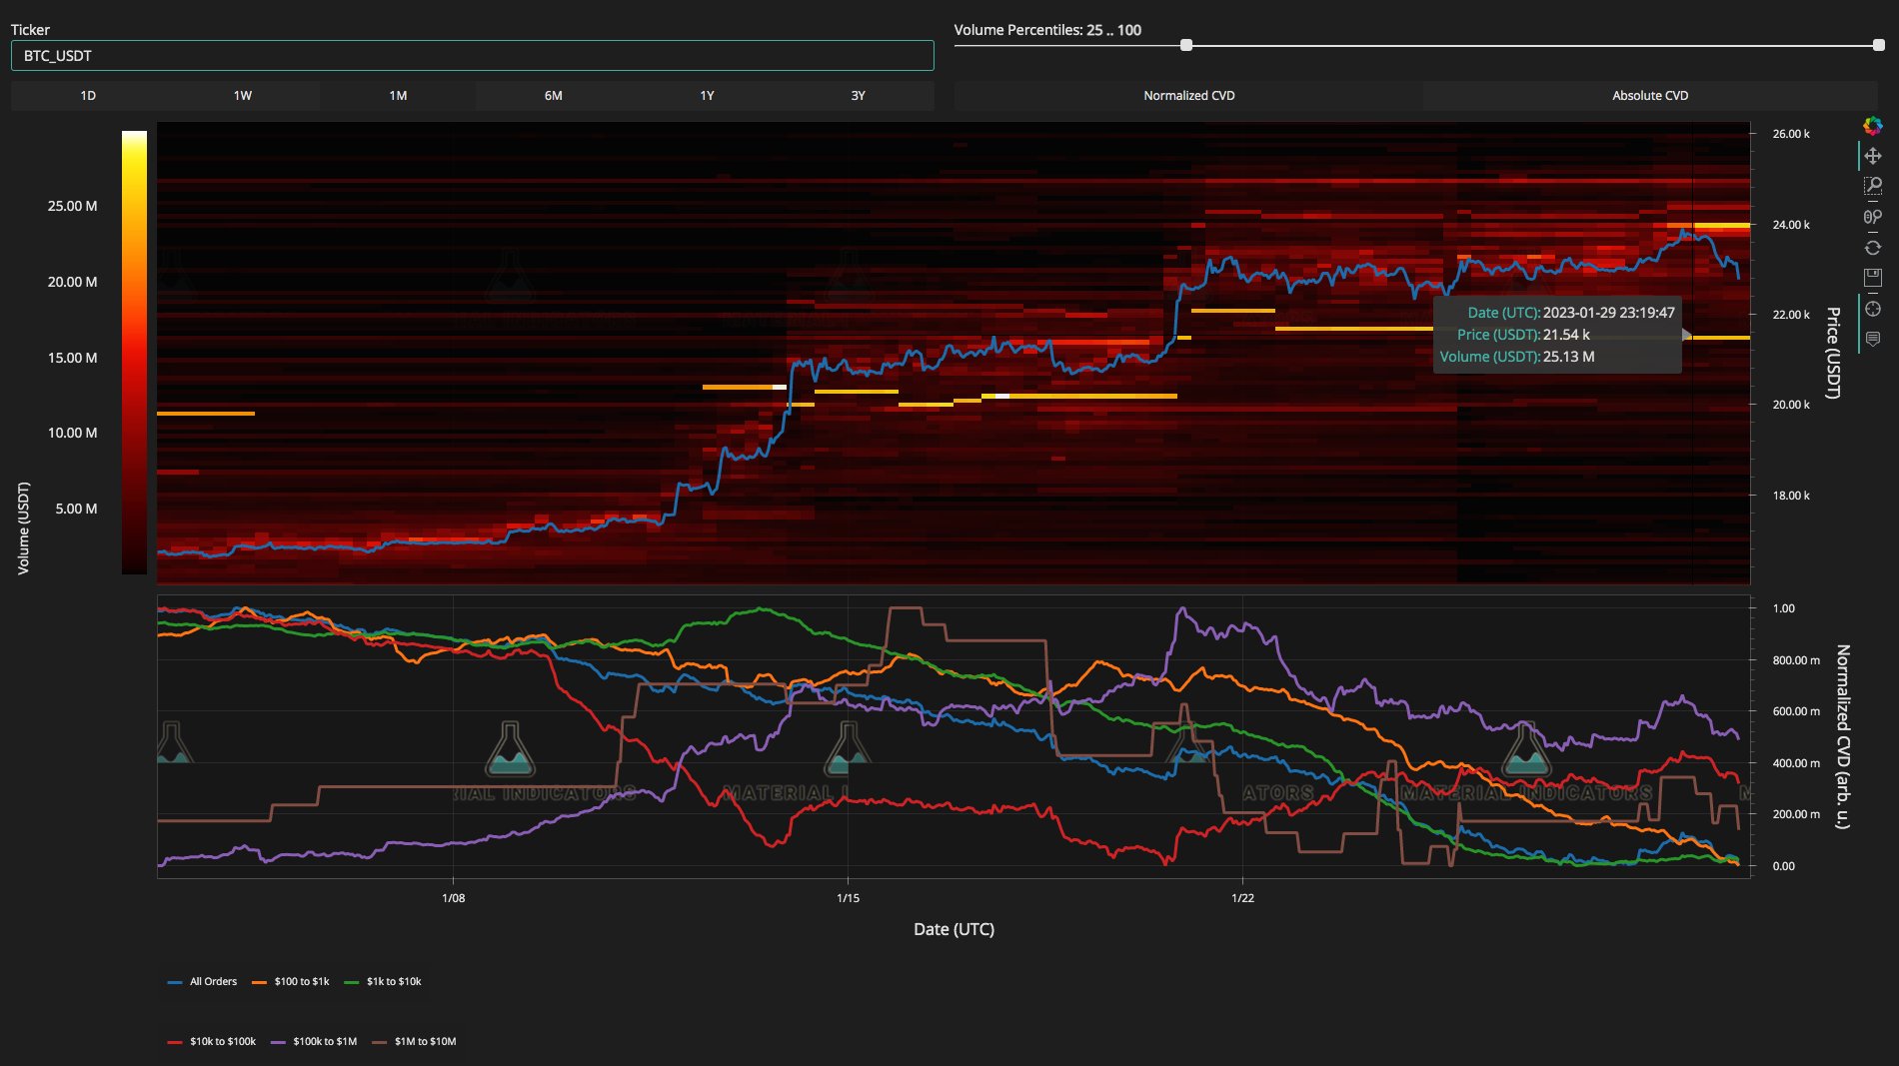Toggle the Crosshair tool
Screen dimensions: 1899x1066
coord(1873,309)
